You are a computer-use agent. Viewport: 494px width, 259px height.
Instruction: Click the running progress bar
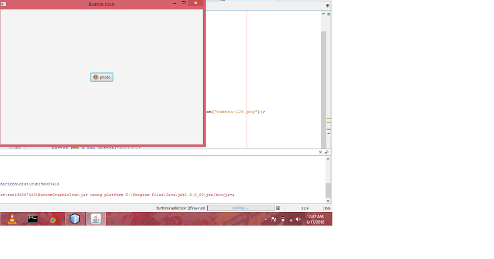click(x=241, y=208)
